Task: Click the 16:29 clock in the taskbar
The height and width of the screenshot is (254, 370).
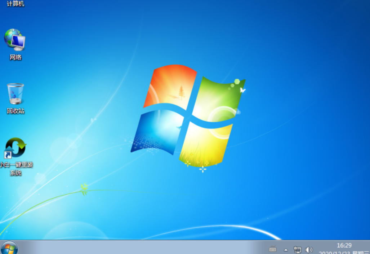Action: pos(344,245)
